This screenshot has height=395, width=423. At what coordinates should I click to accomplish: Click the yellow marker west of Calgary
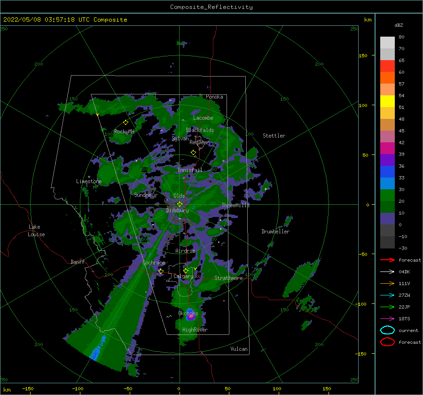click(x=161, y=271)
